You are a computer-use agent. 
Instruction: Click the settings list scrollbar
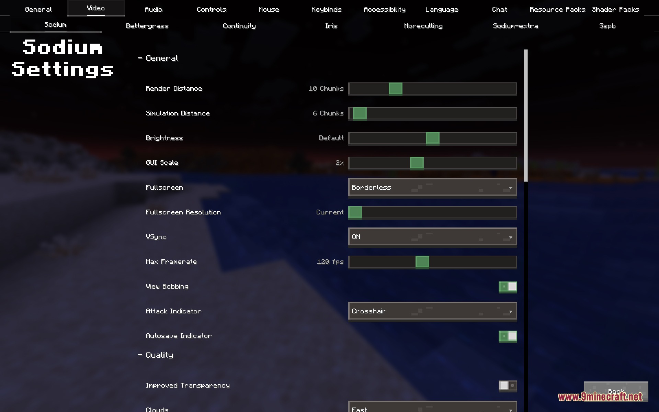click(x=526, y=116)
